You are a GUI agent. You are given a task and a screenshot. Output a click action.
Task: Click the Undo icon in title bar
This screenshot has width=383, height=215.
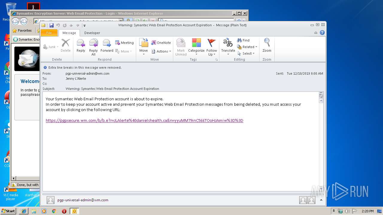58,25
